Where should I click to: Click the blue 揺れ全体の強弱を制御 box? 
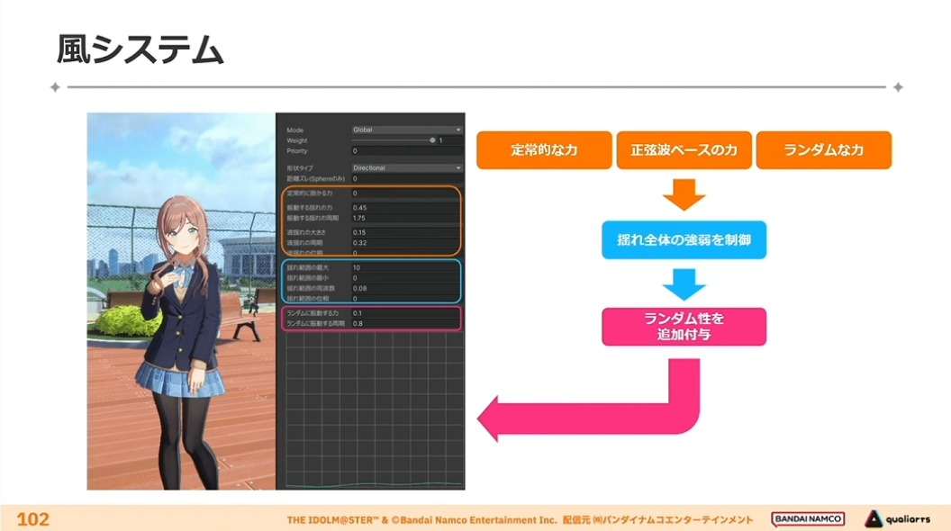[x=684, y=240]
